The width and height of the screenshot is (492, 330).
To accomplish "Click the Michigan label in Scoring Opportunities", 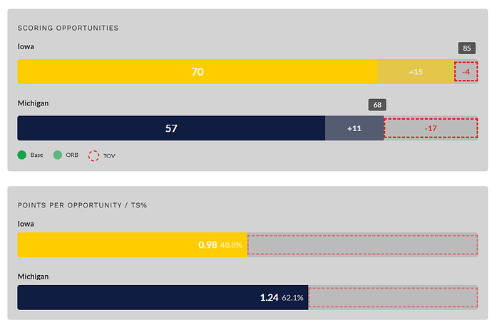I will pyautogui.click(x=33, y=103).
